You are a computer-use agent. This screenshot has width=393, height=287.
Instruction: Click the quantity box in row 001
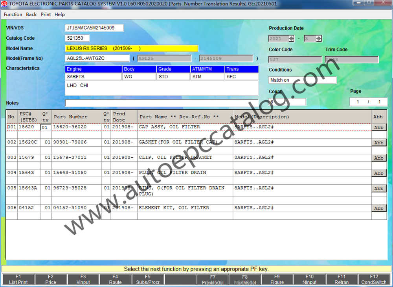[x=46, y=127]
